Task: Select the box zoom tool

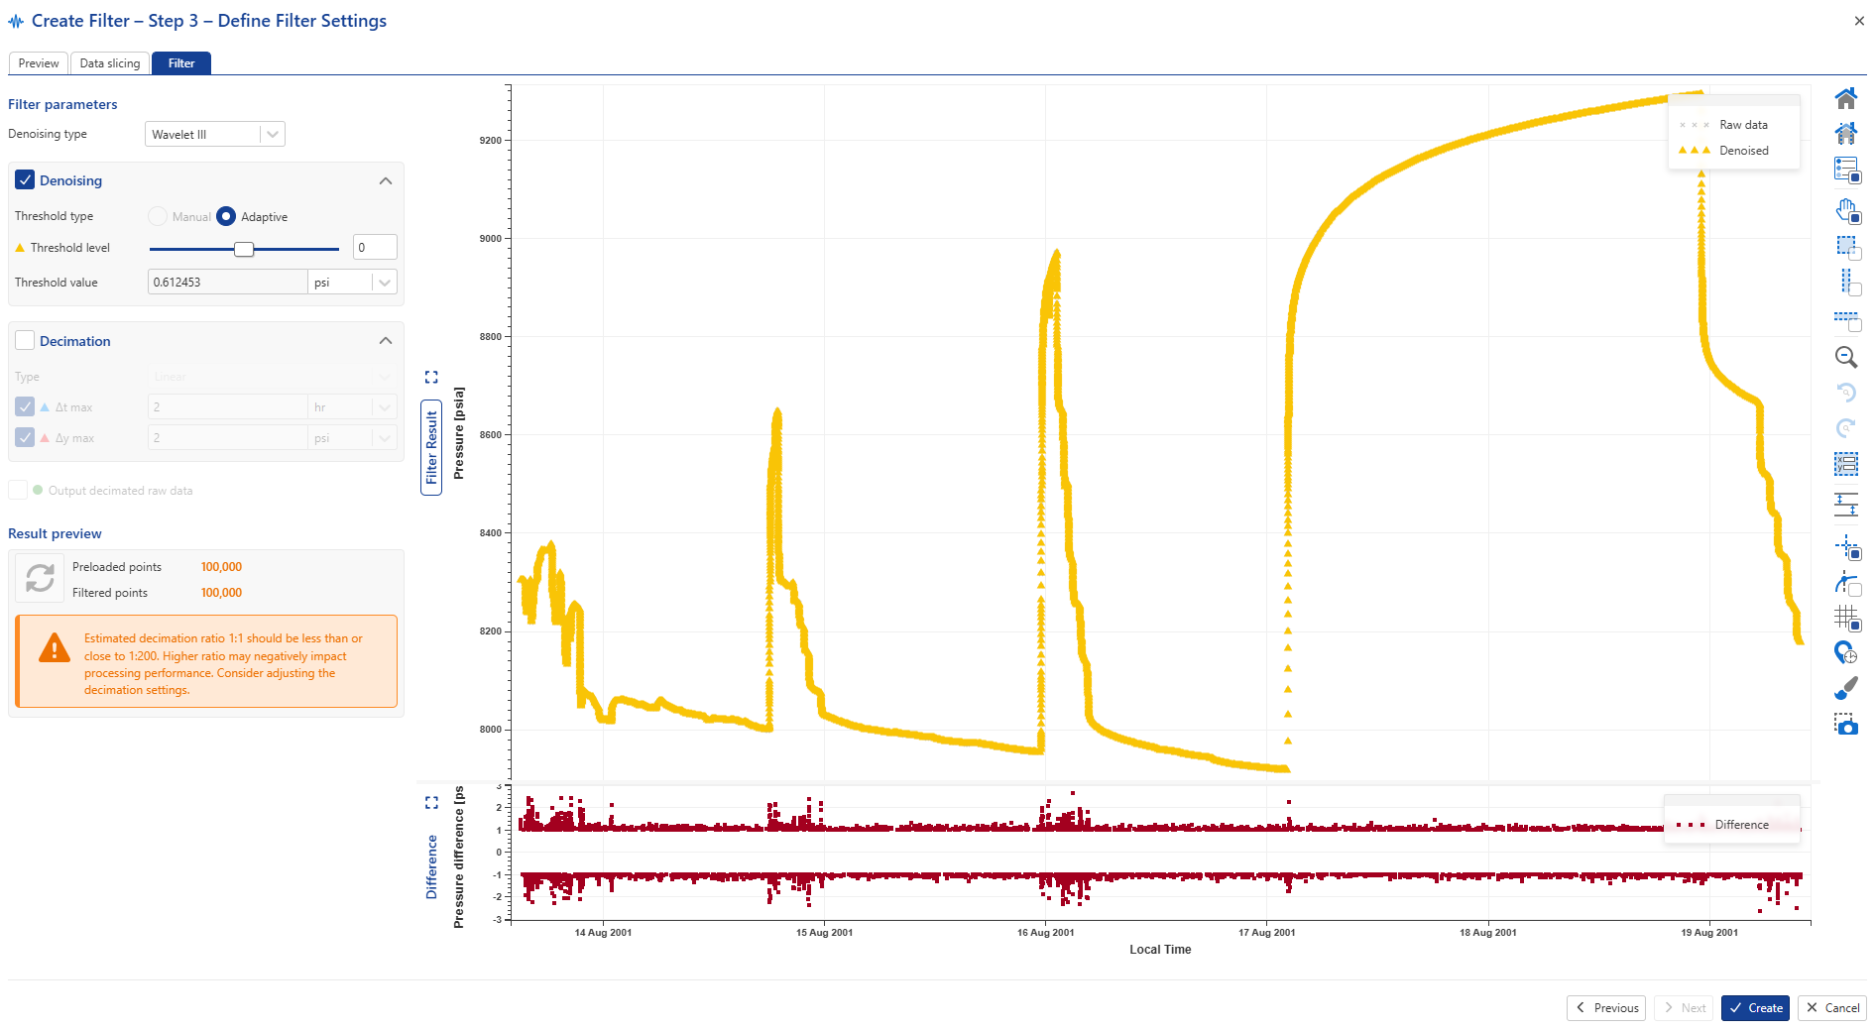Action: [x=1845, y=246]
